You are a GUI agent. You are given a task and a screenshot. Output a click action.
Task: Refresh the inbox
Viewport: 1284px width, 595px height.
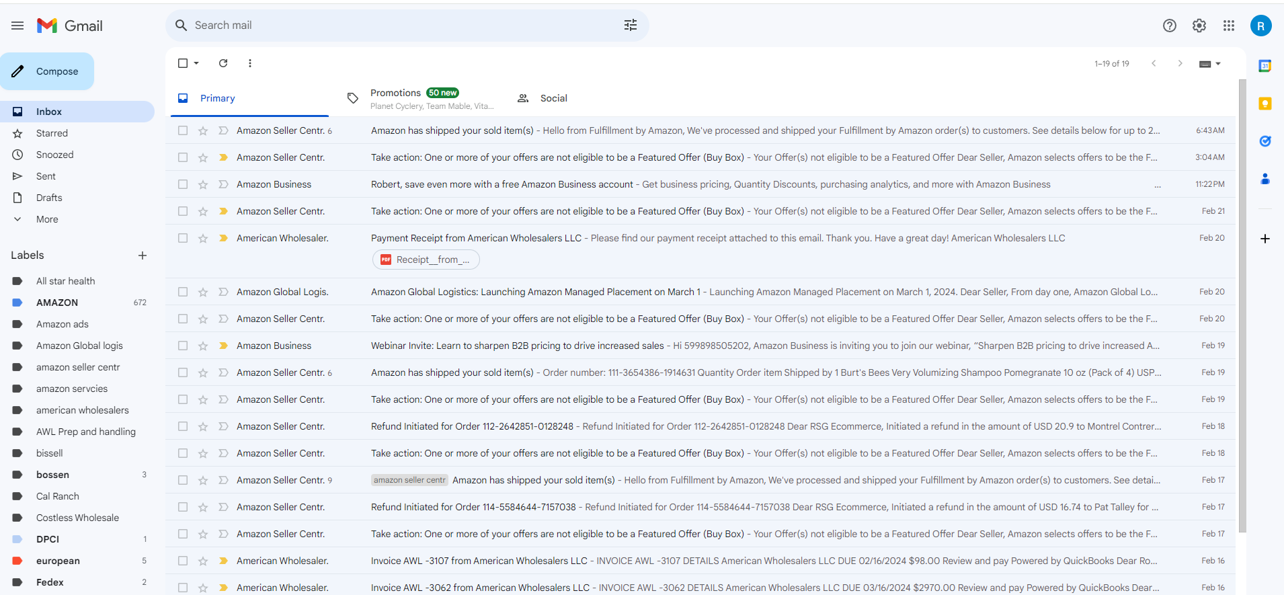point(223,63)
